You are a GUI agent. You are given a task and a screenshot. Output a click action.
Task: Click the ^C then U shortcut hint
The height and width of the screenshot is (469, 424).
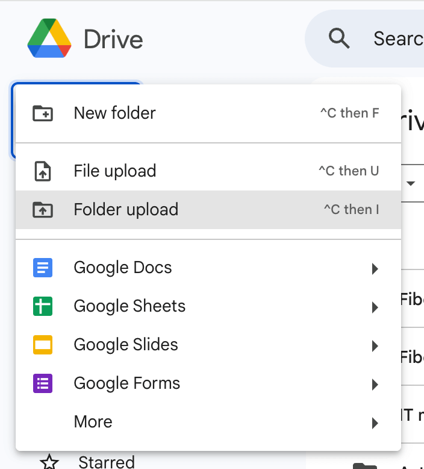click(349, 171)
